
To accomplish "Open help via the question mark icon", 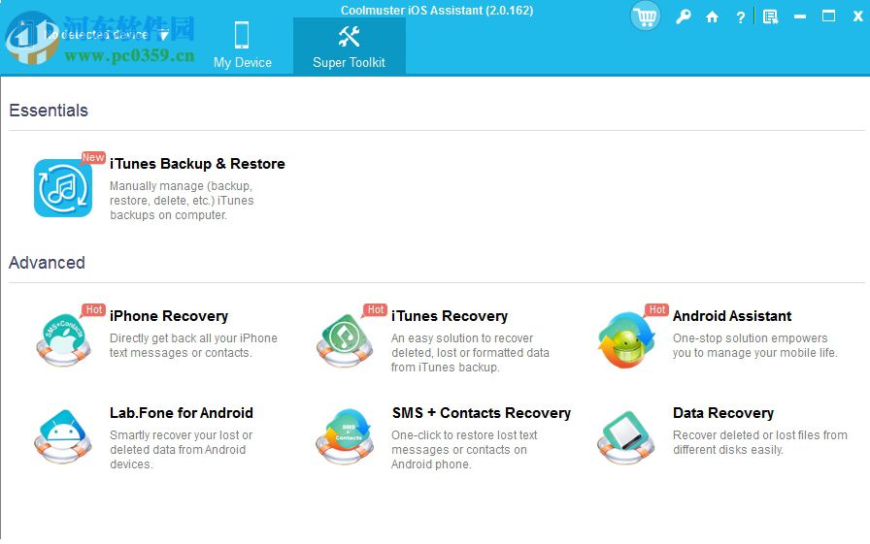I will [740, 17].
